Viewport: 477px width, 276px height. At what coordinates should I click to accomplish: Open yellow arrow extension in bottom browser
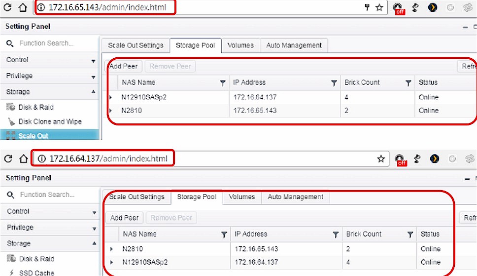coord(435,158)
